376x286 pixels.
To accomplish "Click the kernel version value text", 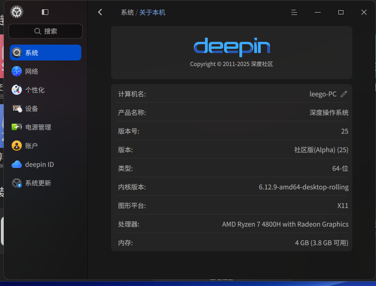I will coord(303,187).
